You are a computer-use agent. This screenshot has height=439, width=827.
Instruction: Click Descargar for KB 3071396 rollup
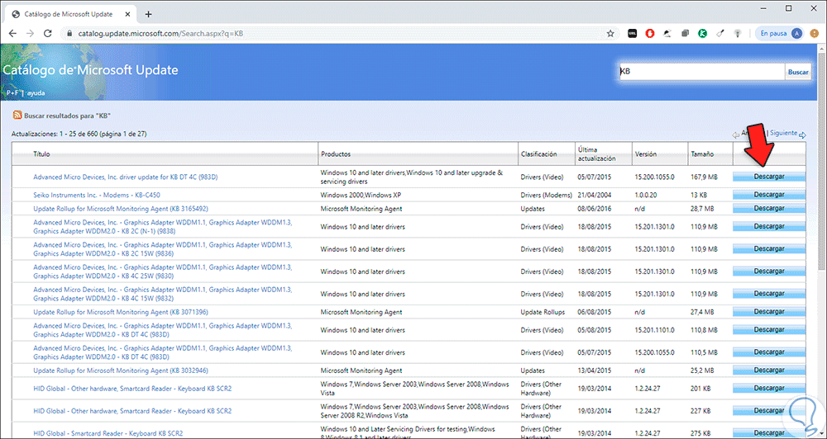pos(769,312)
